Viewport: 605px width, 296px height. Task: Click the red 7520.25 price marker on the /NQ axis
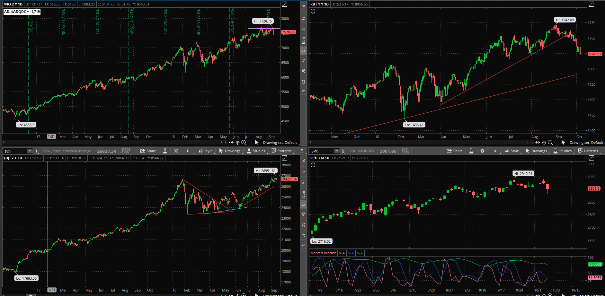pos(289,32)
